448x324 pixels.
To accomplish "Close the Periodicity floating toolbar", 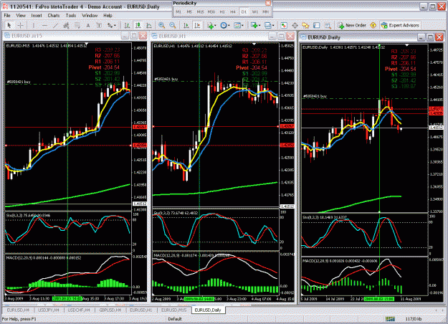I will (268, 3).
